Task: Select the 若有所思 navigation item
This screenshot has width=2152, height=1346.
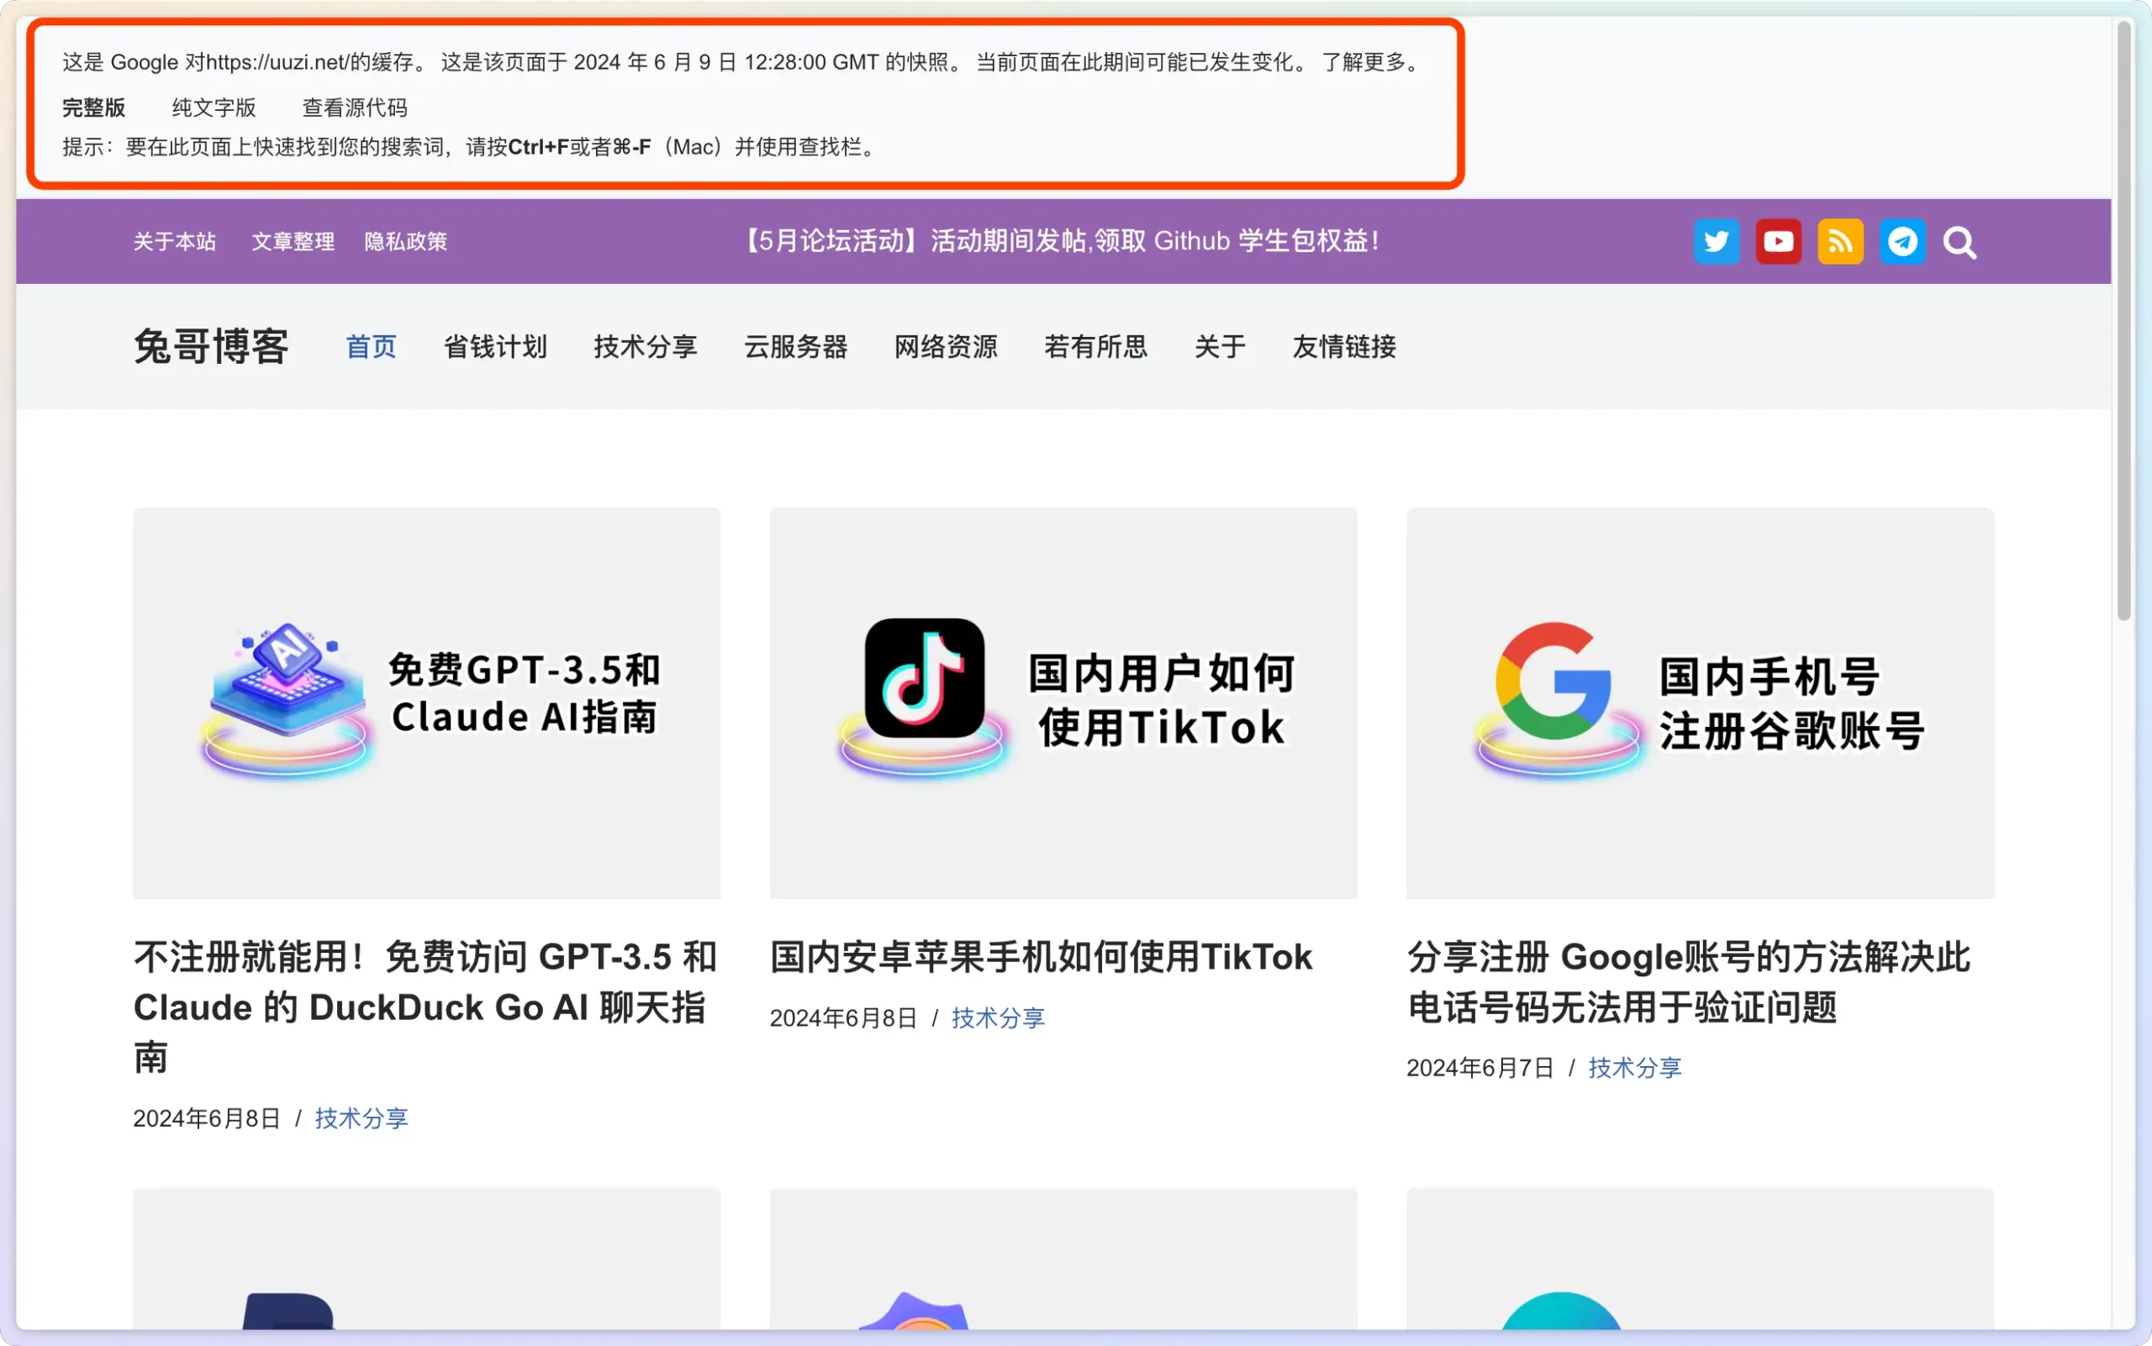Action: [x=1095, y=346]
